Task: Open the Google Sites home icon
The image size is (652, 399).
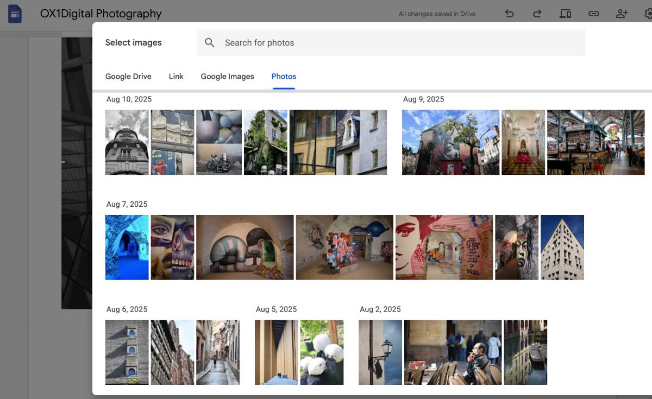Action: [15, 14]
